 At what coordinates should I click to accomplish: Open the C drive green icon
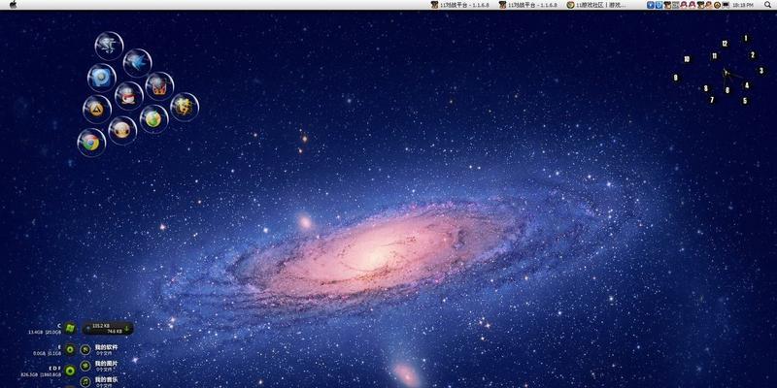(70, 328)
